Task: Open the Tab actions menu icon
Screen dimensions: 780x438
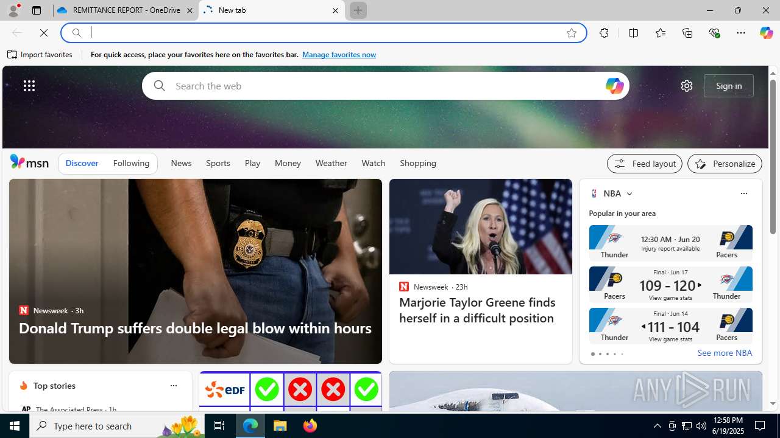Action: click(37, 10)
